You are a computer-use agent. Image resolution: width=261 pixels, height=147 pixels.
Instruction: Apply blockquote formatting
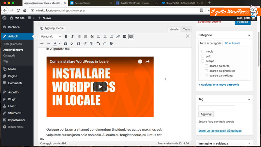pyautogui.click(x=92, y=37)
